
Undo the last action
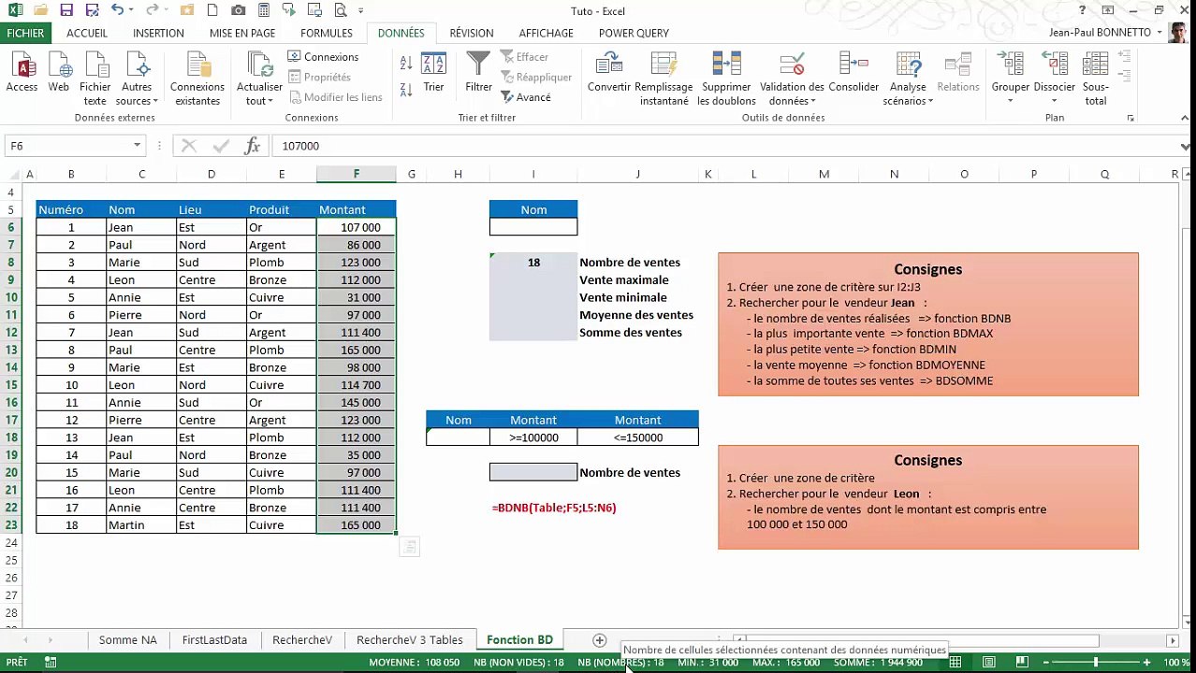point(117,10)
